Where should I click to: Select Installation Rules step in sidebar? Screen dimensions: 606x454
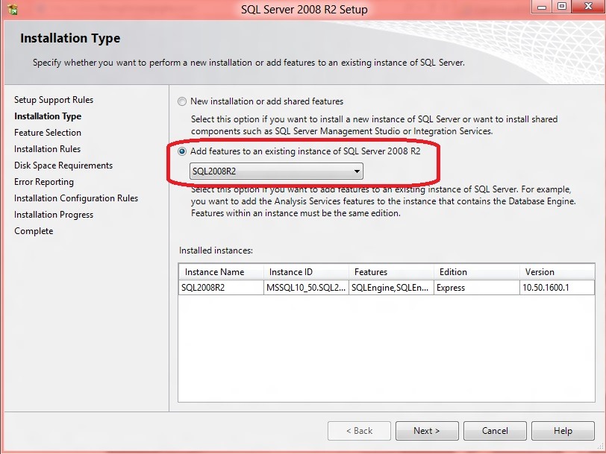48,148
